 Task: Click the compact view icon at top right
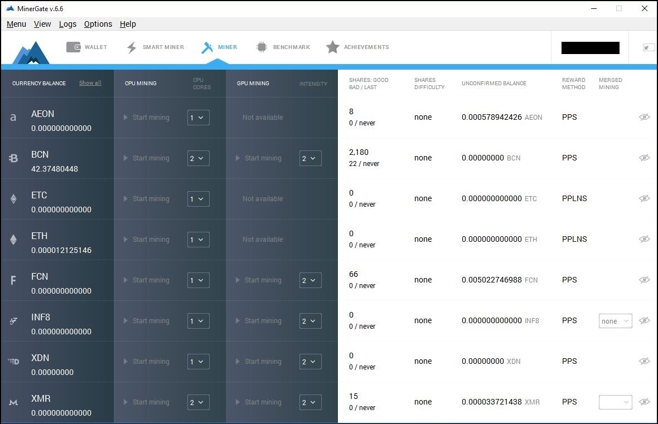click(x=649, y=47)
